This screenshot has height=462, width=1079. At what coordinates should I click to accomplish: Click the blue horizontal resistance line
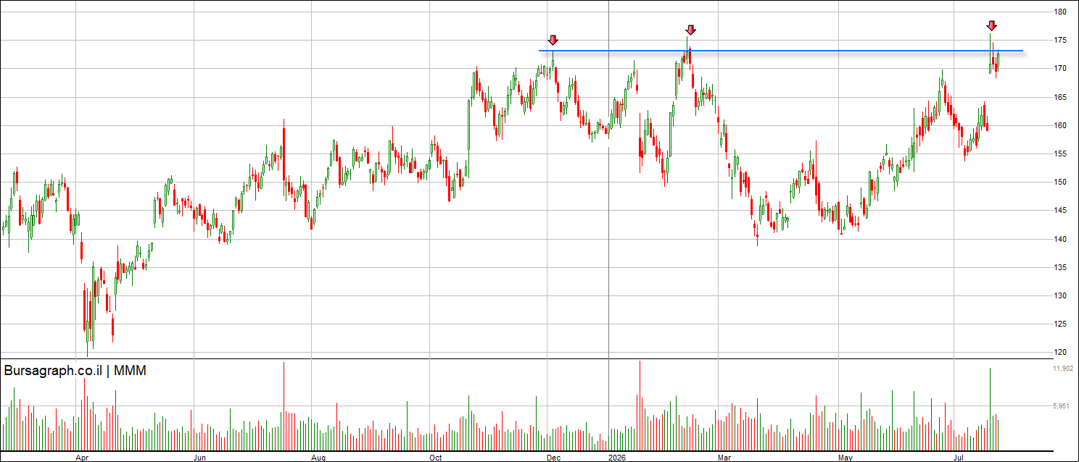(781, 51)
